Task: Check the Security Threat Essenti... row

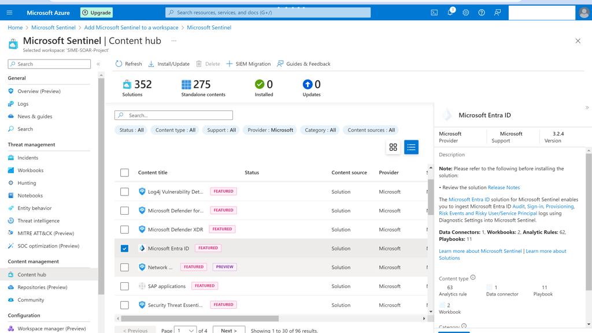Action: point(125,305)
